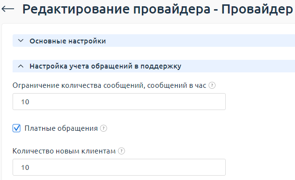The width and height of the screenshot is (295, 180).
Task: Go back using the left arrow icon
Action: click(x=8, y=9)
